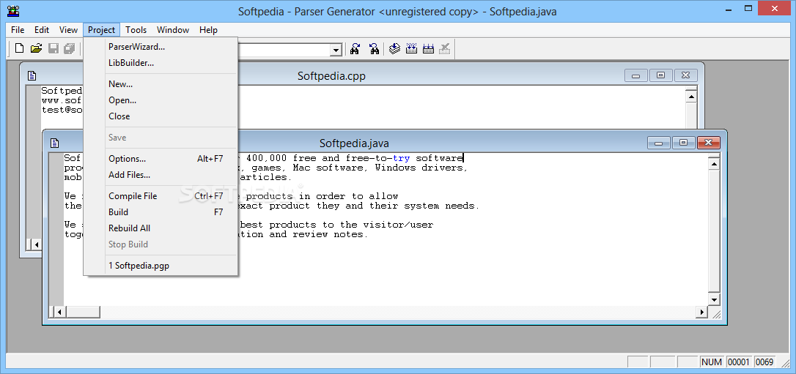The image size is (796, 374).
Task: Close the open Project menu
Action: coord(102,30)
